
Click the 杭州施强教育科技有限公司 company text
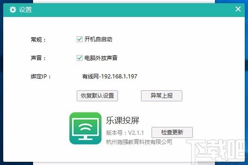coord(139,142)
